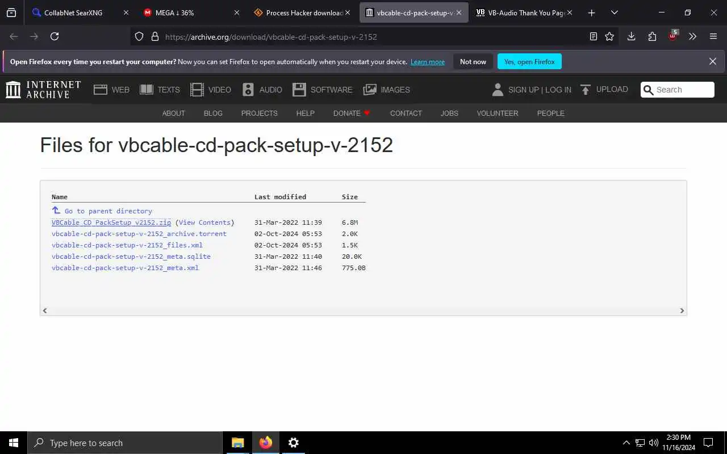The width and height of the screenshot is (727, 454).
Task: Click SIGN UP | LOG IN link
Action: (x=540, y=90)
